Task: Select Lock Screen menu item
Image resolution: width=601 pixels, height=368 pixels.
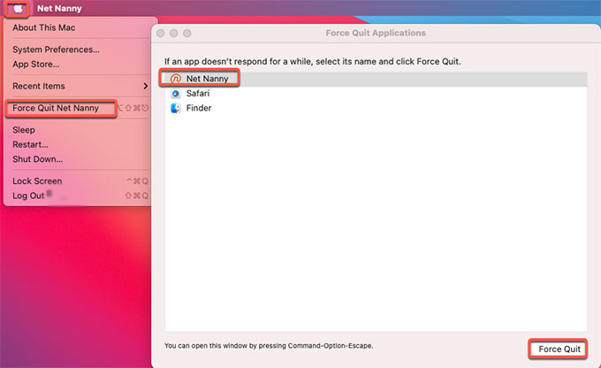Action: click(37, 180)
